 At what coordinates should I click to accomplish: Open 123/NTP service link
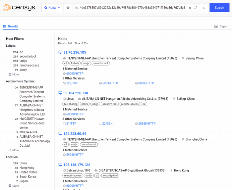72,83
